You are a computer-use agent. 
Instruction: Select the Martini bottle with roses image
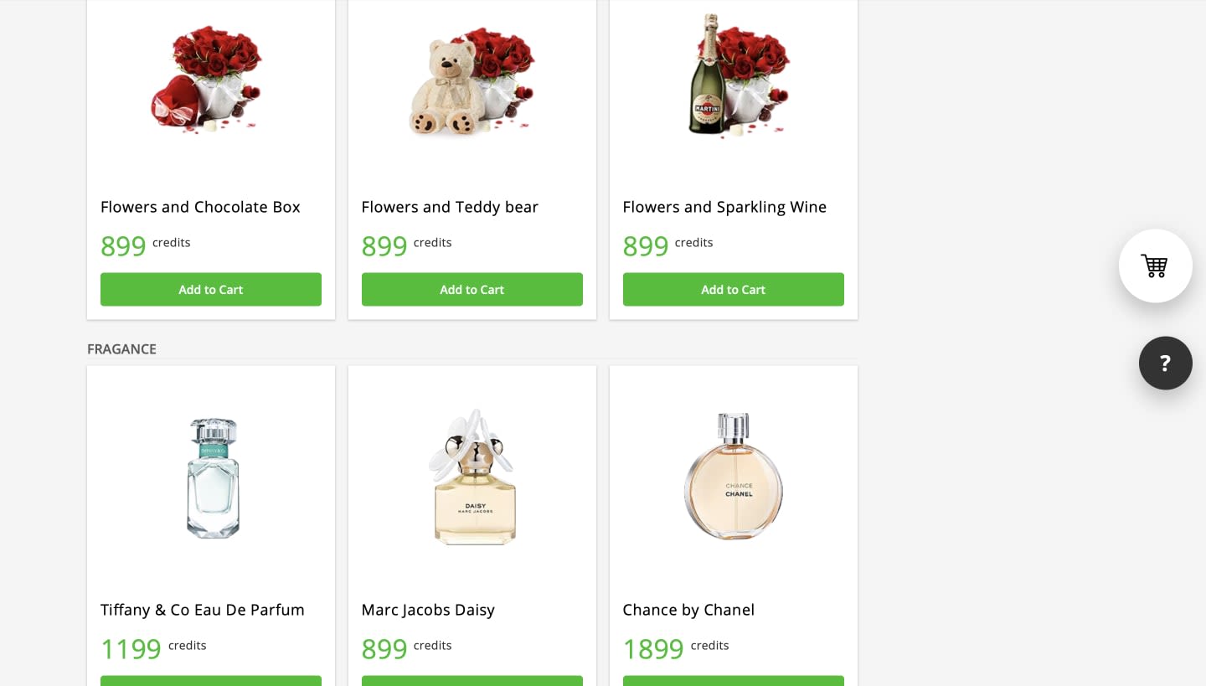pos(739,75)
